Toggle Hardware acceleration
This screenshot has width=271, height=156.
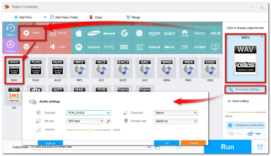tap(245, 125)
